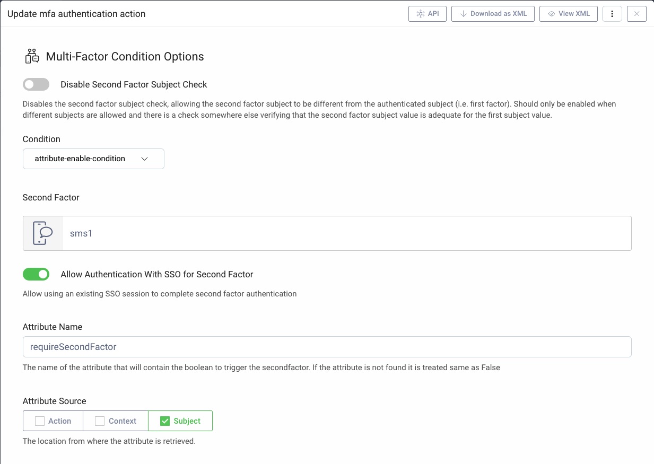This screenshot has height=464, width=654.
Task: Click the Multi-Factor Condition Options header icon
Action: (x=32, y=56)
